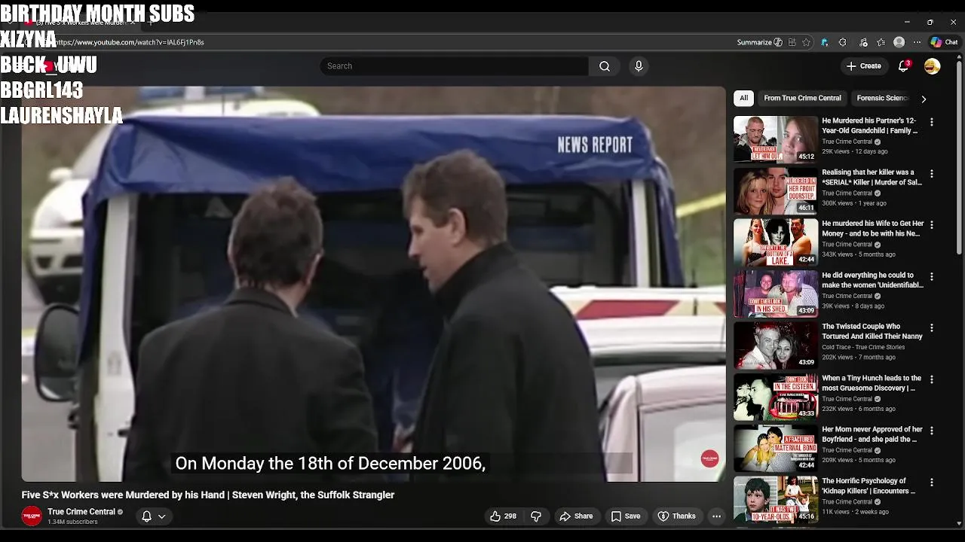The width and height of the screenshot is (965, 542).
Task: Open menu for 12-Year-Old Grandchild video
Action: pyautogui.click(x=932, y=122)
